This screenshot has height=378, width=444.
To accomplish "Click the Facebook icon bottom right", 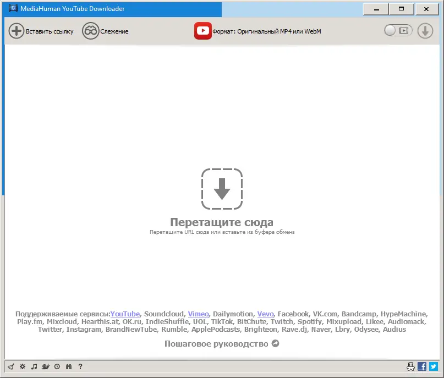I will coord(421,366).
